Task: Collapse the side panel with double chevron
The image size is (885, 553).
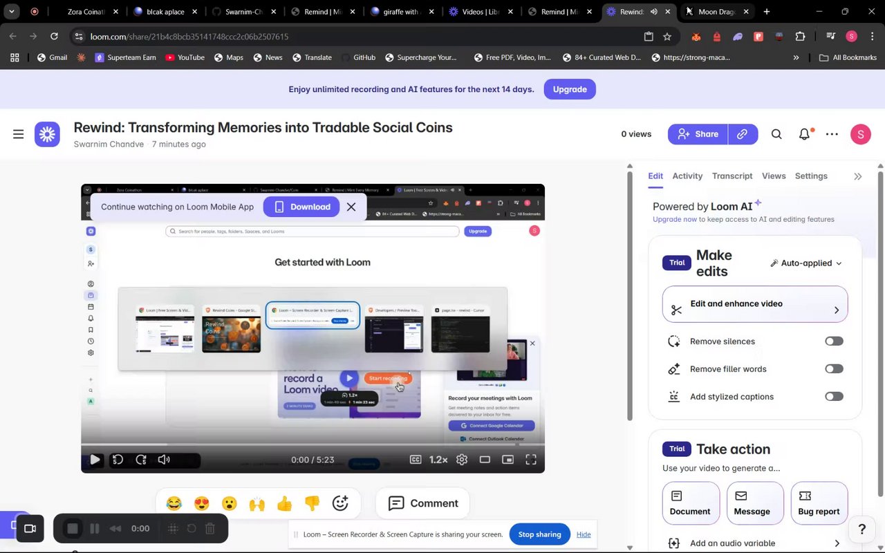Action: pos(858,176)
